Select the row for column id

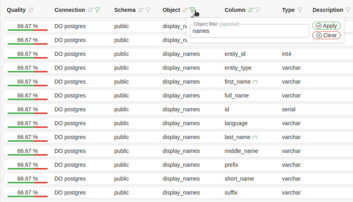pyautogui.click(x=227, y=109)
